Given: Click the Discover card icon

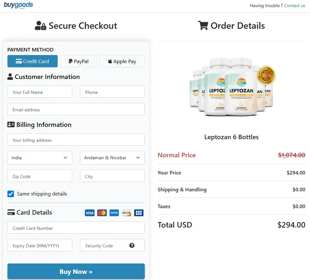Looking at the screenshot, I should 126,213.
